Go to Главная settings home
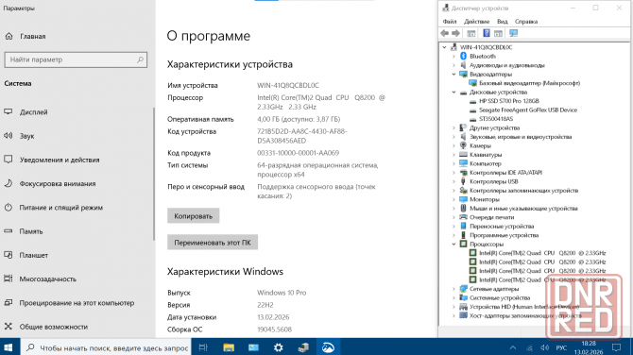Screen dimensions: 633x355 [x=32, y=36]
